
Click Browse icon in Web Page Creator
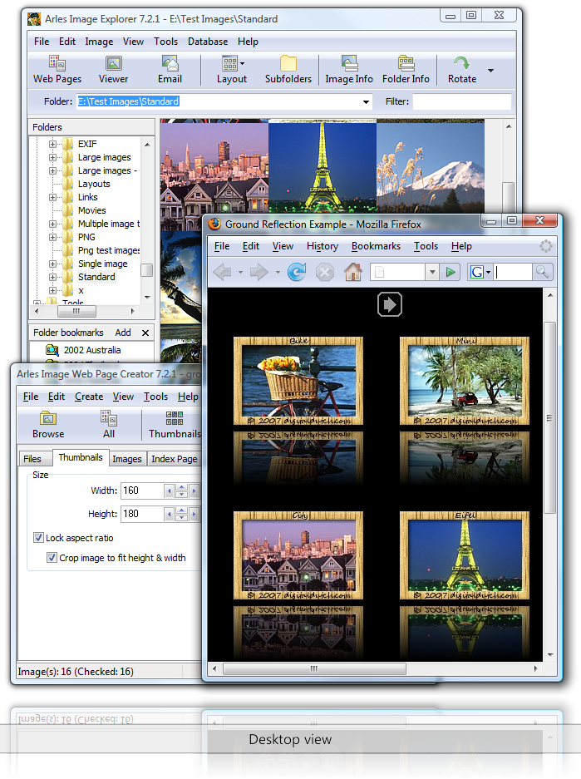pyautogui.click(x=48, y=424)
